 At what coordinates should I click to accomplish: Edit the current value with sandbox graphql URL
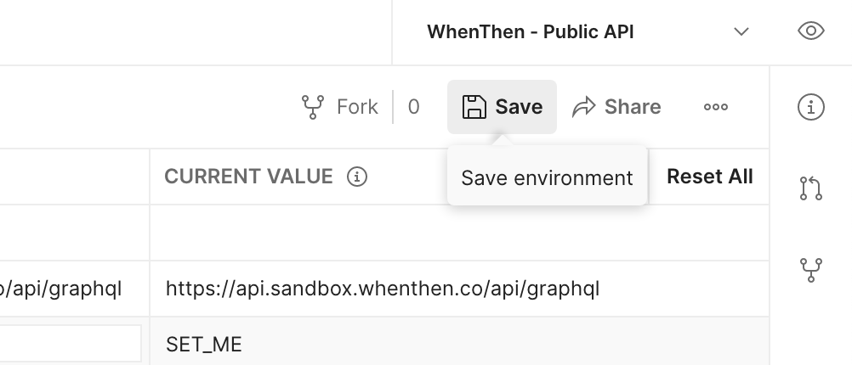pos(383,289)
